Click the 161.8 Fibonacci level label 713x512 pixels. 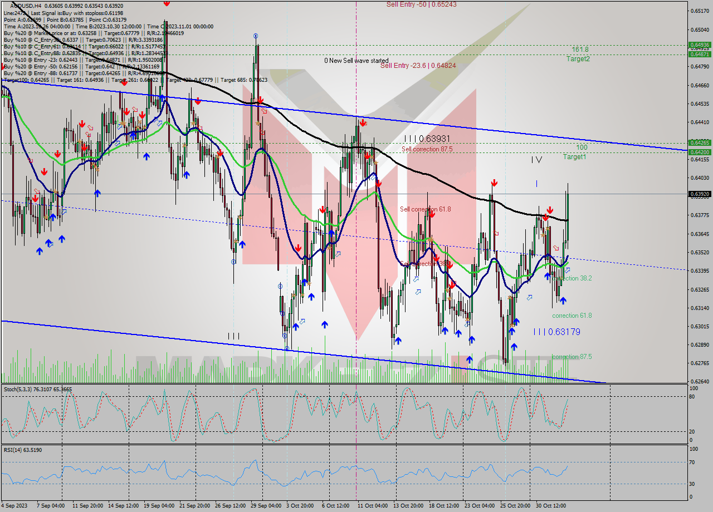tap(580, 50)
